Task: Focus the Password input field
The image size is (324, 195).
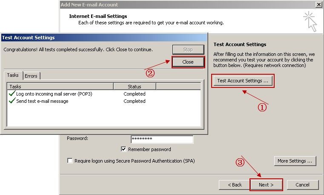Action: click(x=162, y=139)
